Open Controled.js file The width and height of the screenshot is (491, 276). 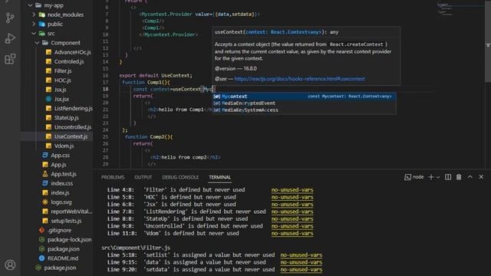click(69, 61)
